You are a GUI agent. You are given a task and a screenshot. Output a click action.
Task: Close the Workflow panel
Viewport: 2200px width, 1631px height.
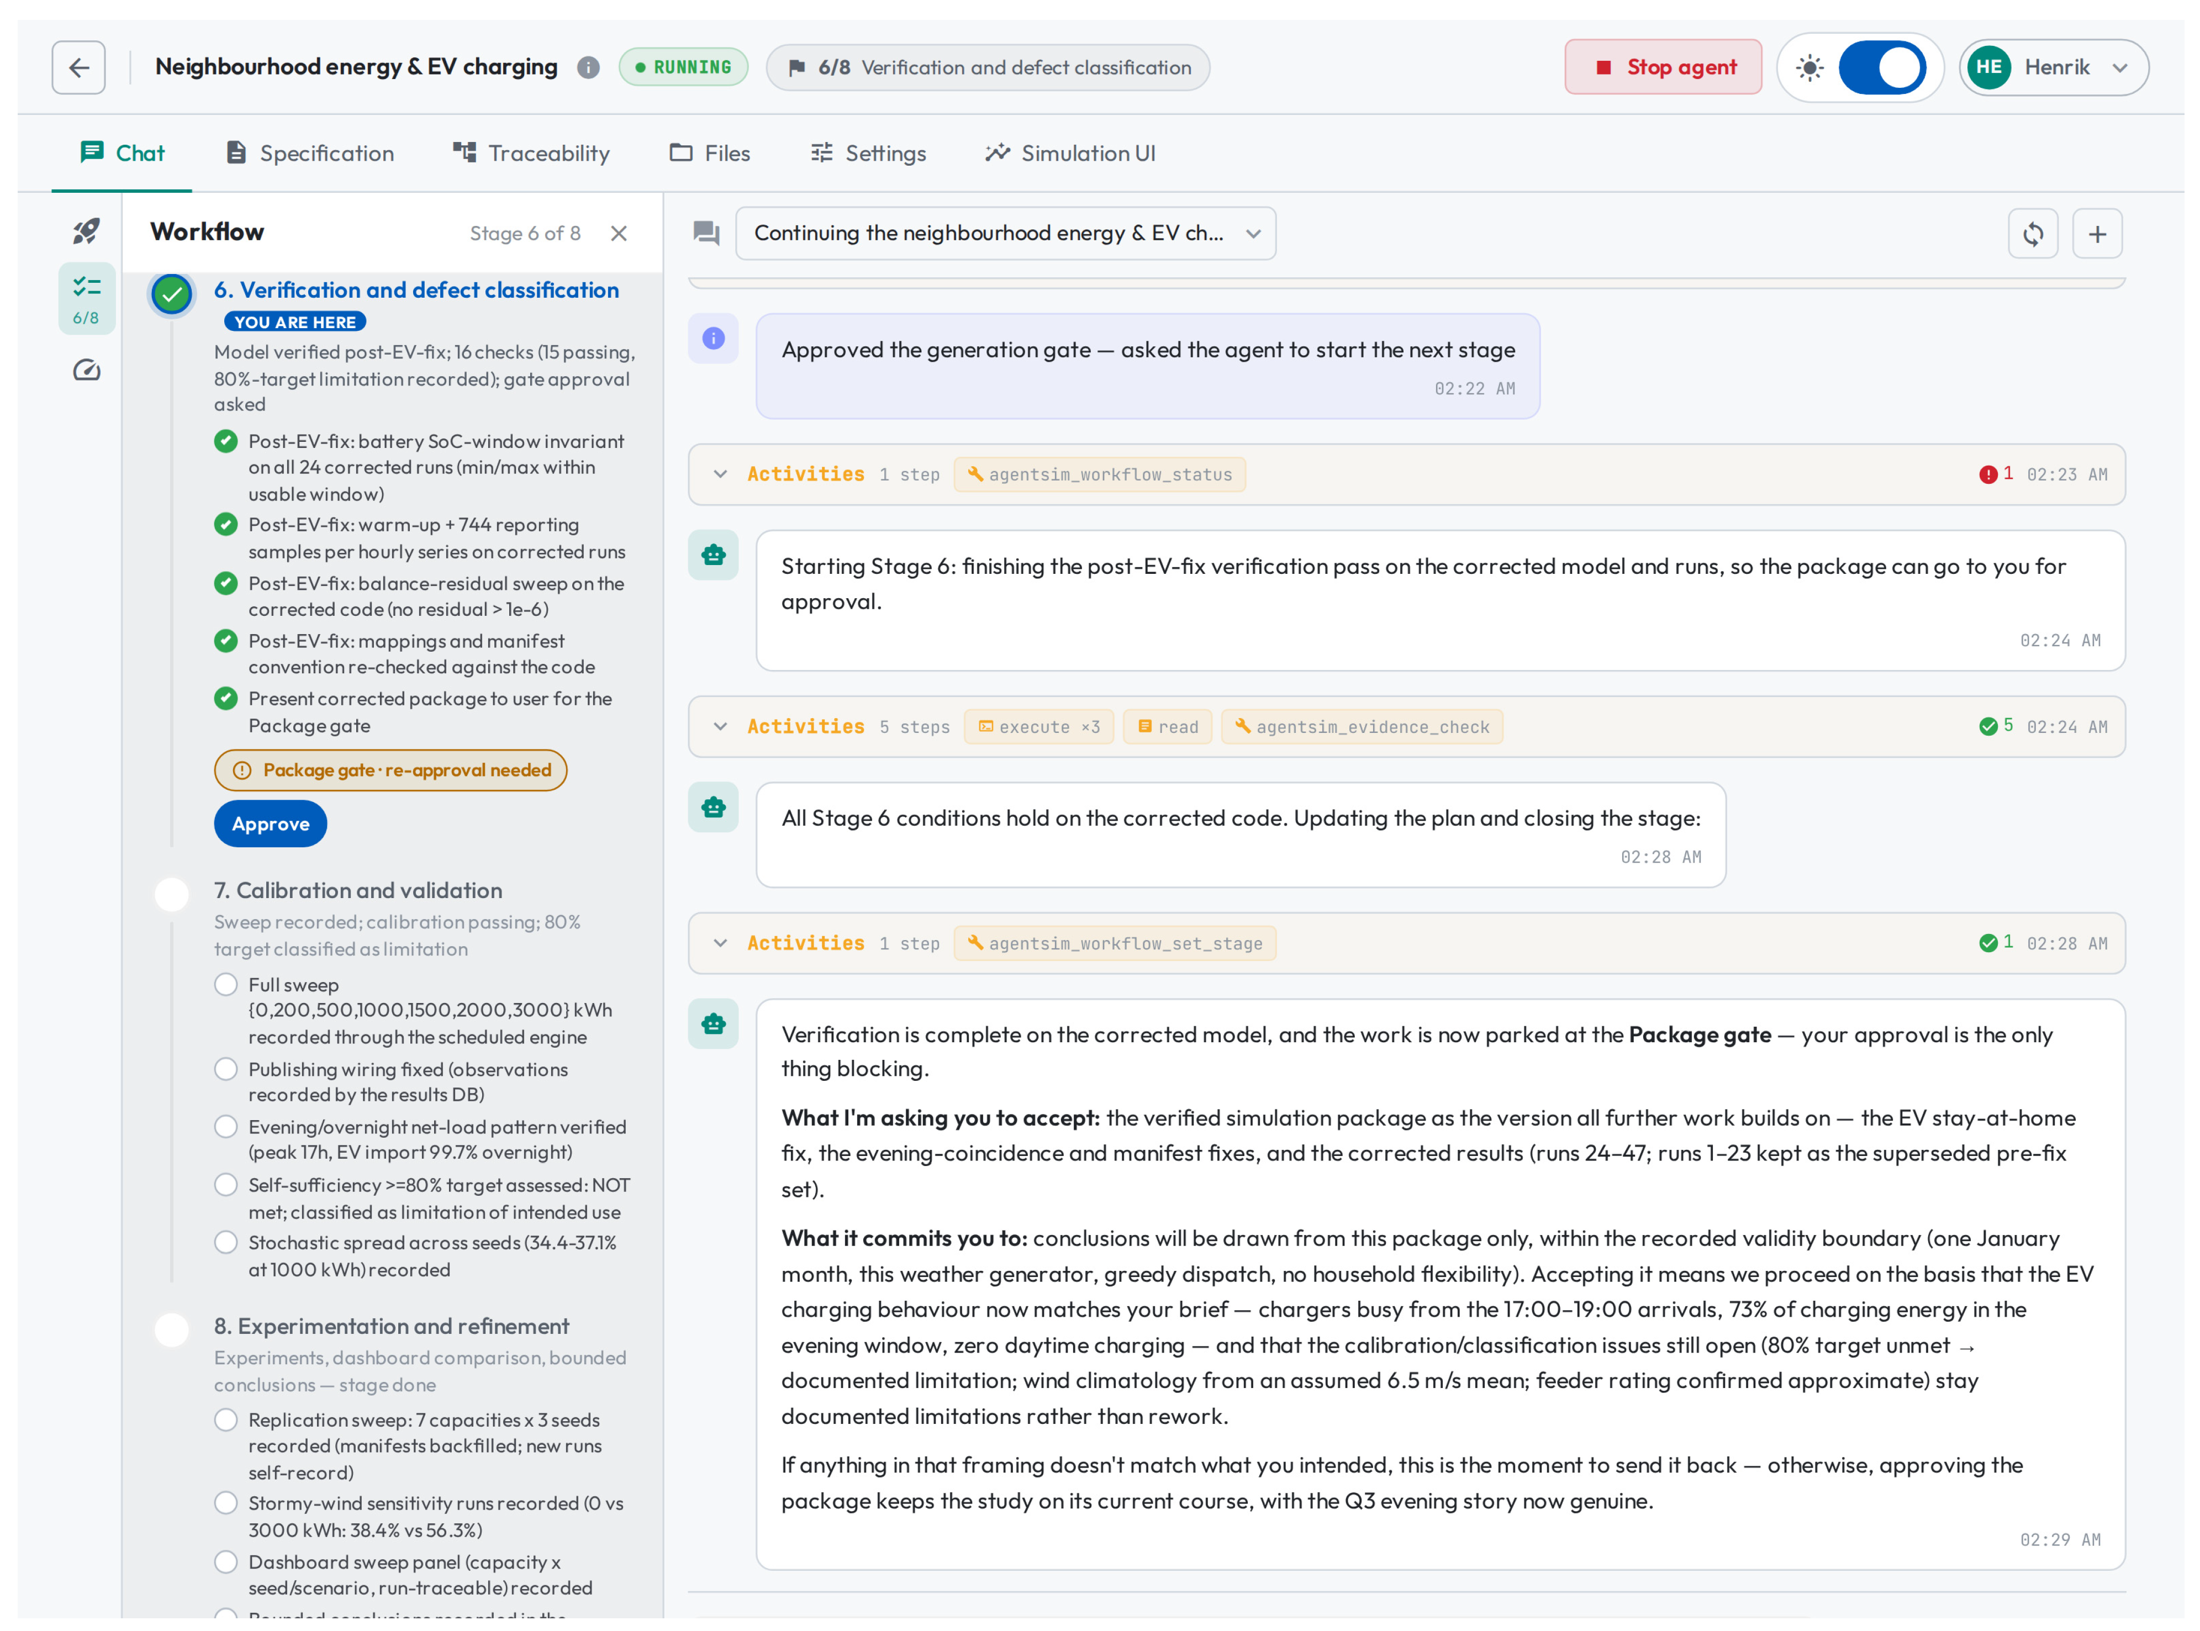pyautogui.click(x=618, y=233)
